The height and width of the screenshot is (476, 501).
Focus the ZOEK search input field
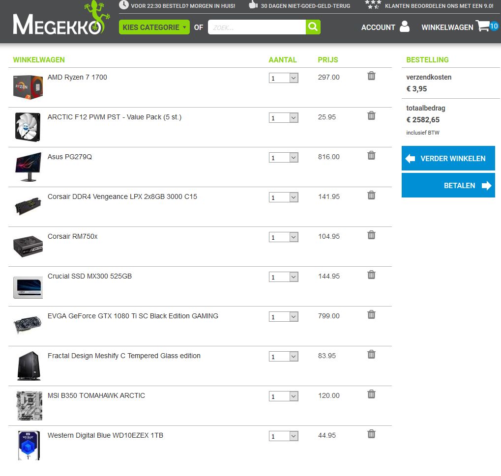(x=257, y=27)
